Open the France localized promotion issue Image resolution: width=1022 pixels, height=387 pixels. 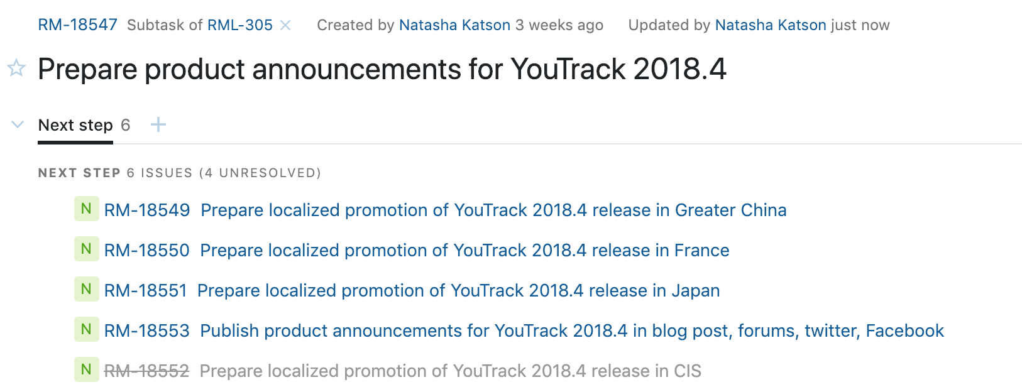click(x=464, y=250)
